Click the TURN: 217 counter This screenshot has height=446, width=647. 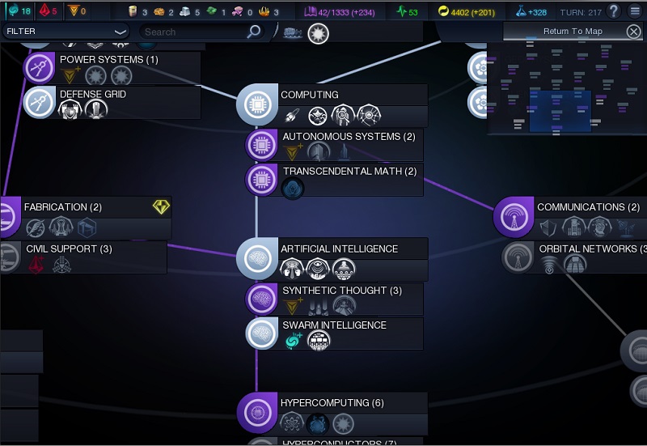coord(581,12)
